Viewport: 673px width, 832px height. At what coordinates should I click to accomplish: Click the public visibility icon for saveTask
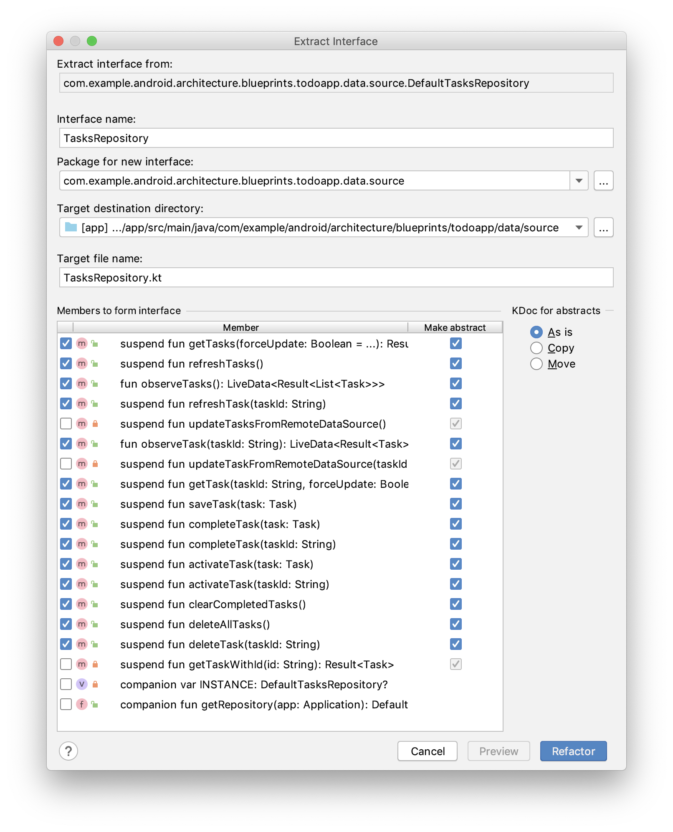(x=95, y=504)
